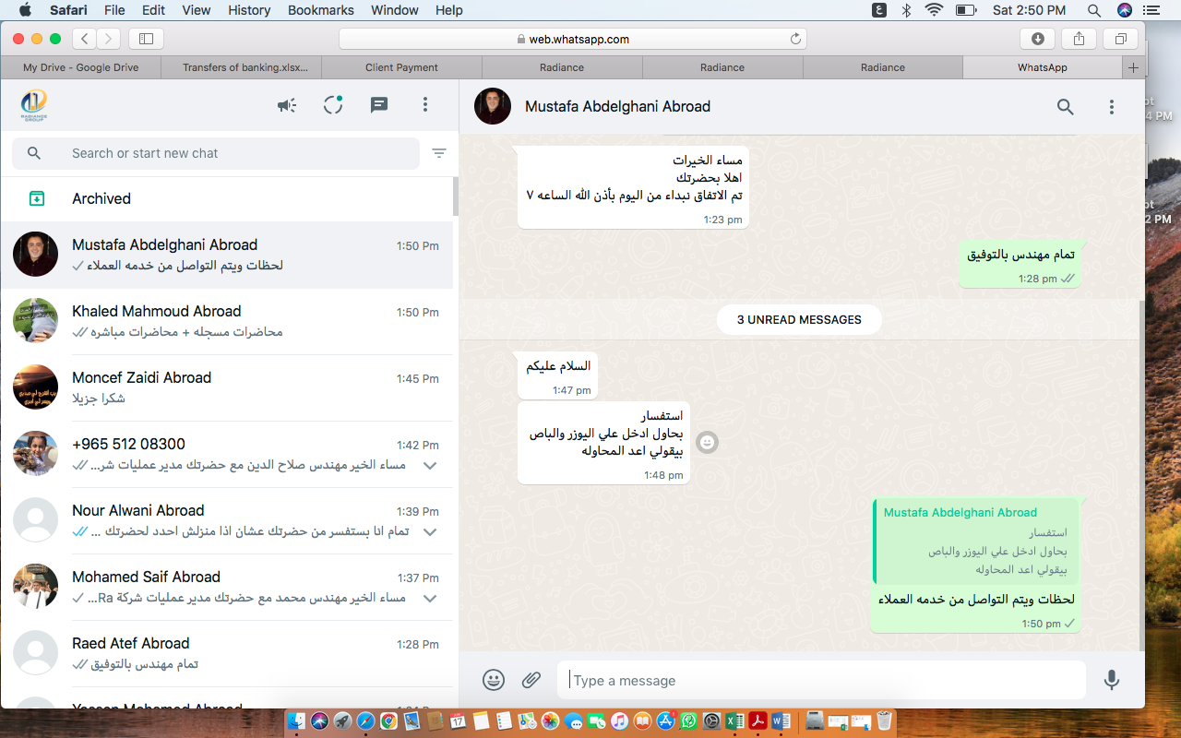The image size is (1181, 738).
Task: Click quoted reply from Mustafa Abdelghani Abroad
Action: [x=975, y=541]
